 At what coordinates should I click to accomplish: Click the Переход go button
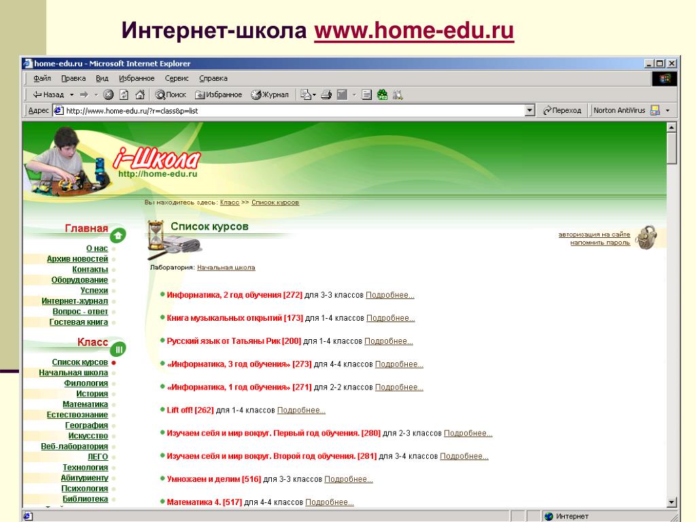pyautogui.click(x=562, y=111)
